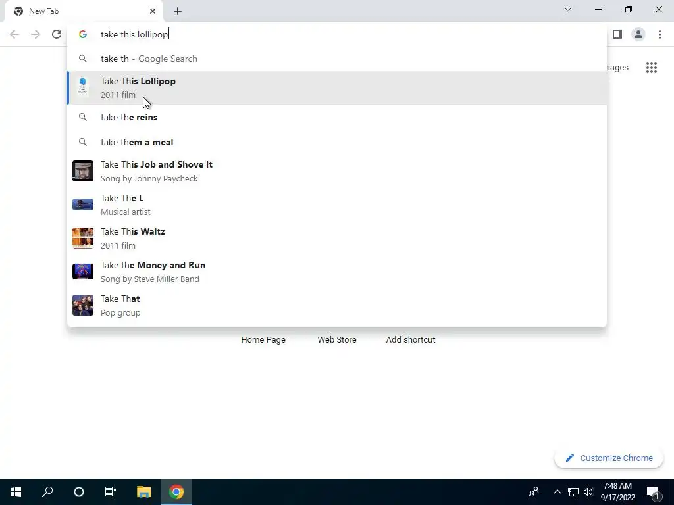Close the New Tab tab

click(153, 11)
